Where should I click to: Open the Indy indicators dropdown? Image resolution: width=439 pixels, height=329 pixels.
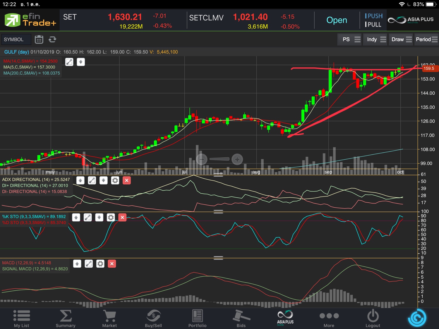375,39
